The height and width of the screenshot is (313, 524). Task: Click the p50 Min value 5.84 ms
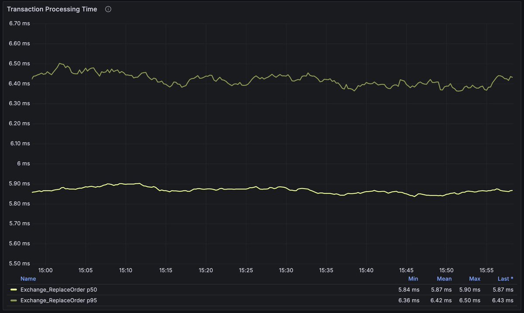pos(409,289)
